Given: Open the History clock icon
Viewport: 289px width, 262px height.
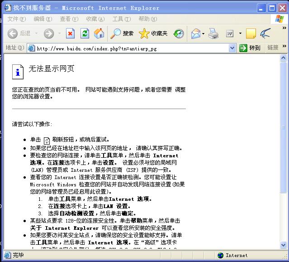Looking at the screenshot, I should [x=179, y=34].
